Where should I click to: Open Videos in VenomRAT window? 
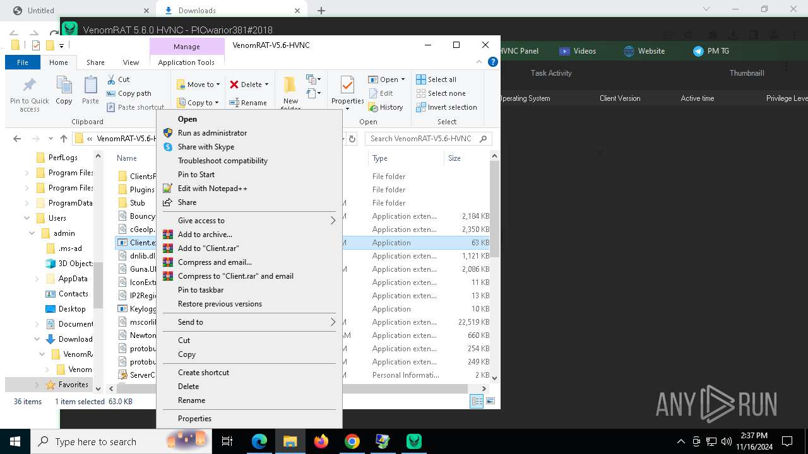tap(578, 51)
